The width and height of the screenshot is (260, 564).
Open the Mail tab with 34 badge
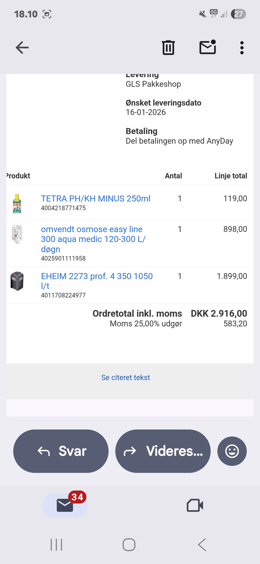65,505
